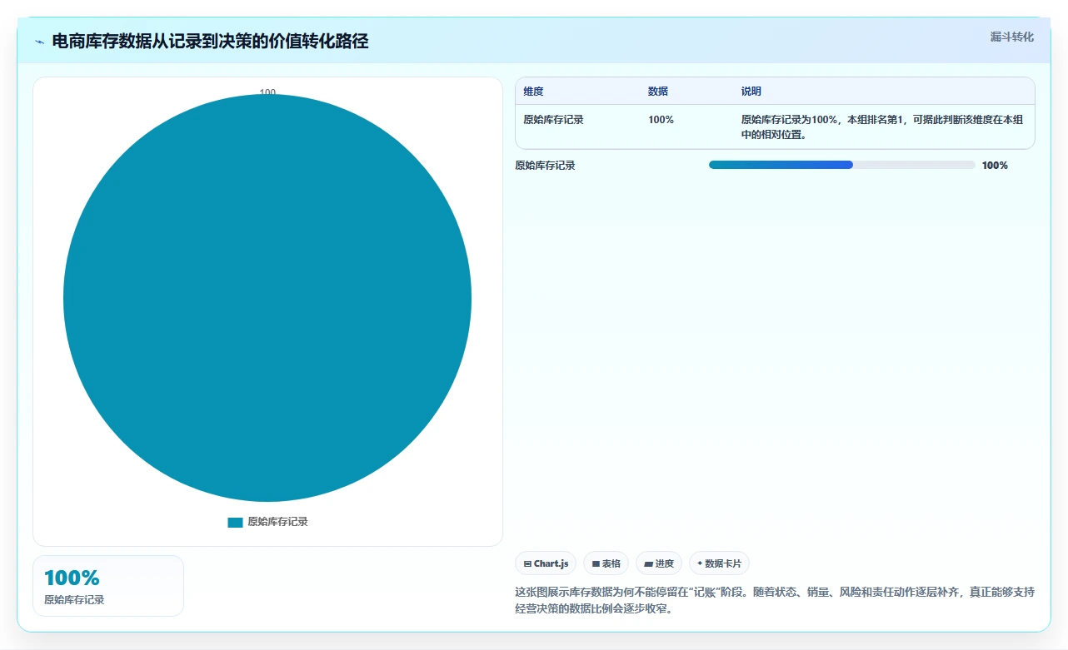Viewport: 1068px width, 650px height.
Task: Click the lightning icon beside the title
Action: (39, 42)
